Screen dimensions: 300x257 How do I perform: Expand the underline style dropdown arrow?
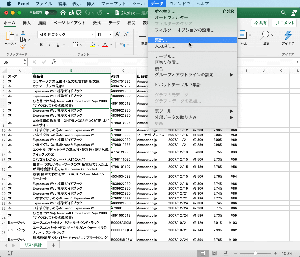coord(64,45)
